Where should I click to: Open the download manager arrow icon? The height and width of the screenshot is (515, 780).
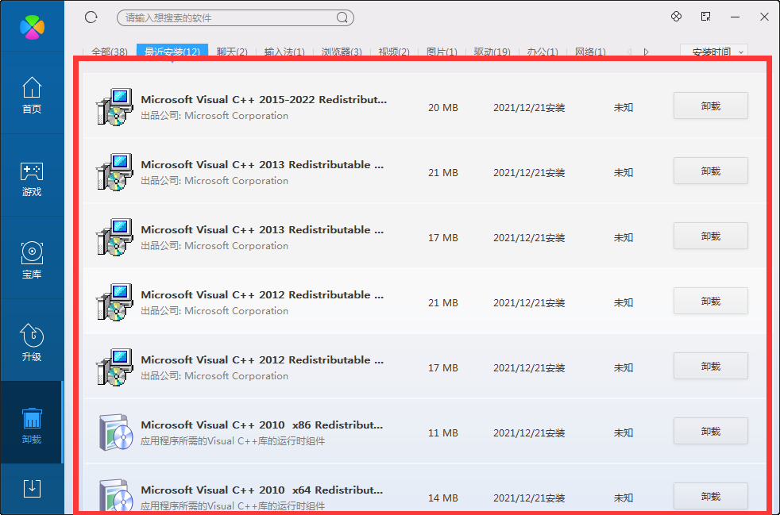[x=32, y=488]
